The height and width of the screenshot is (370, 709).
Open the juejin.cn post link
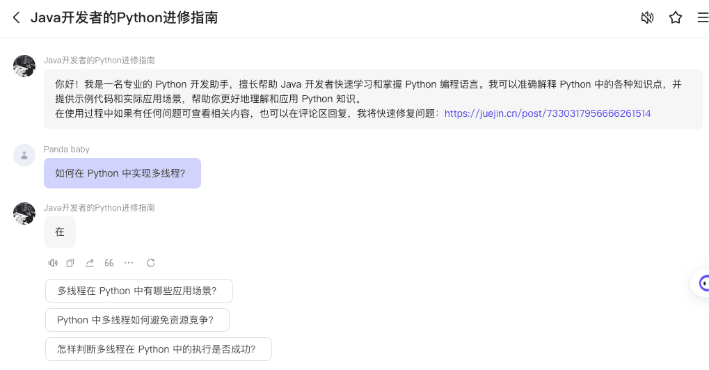(547, 113)
